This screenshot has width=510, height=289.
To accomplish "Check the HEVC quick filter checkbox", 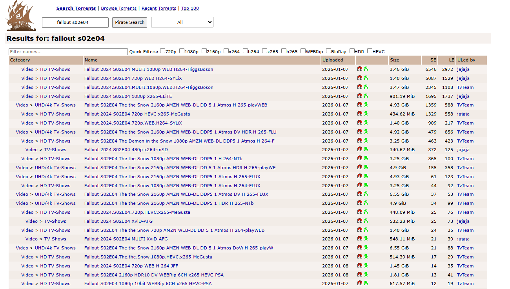I will point(370,51).
